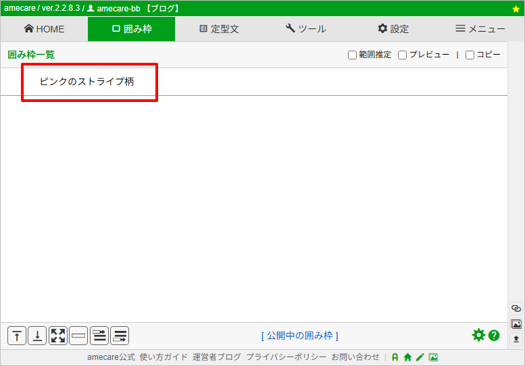The width and height of the screenshot is (525, 366).
Task: Click the expand fullscreen arrows icon
Action: coord(58,336)
